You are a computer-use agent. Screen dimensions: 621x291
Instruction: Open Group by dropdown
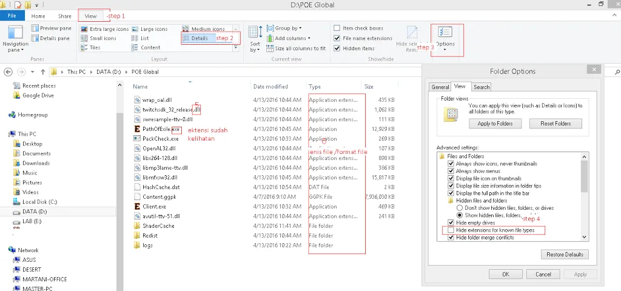pos(284,28)
